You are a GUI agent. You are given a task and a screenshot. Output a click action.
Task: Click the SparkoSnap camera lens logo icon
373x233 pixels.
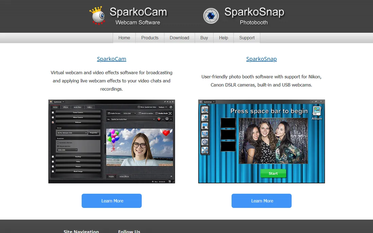click(211, 16)
